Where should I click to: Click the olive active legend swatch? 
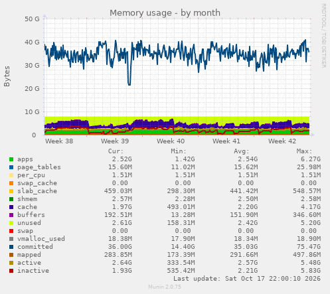[11, 263]
